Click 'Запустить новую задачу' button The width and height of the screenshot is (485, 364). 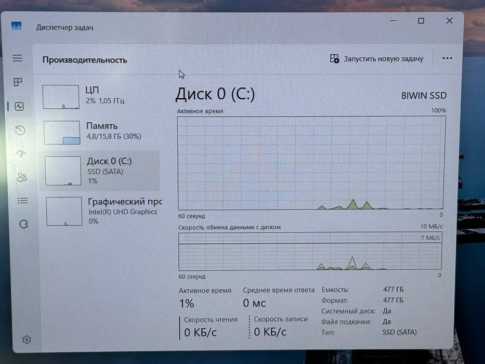376,59
